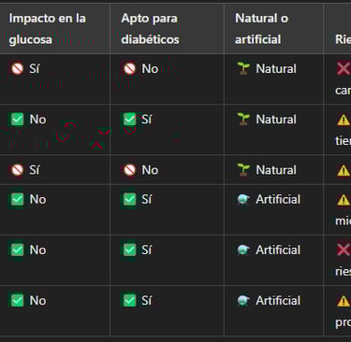Screen dimensions: 351x342
Task: Select the seedling icon in the third row
Action: pyautogui.click(x=243, y=170)
